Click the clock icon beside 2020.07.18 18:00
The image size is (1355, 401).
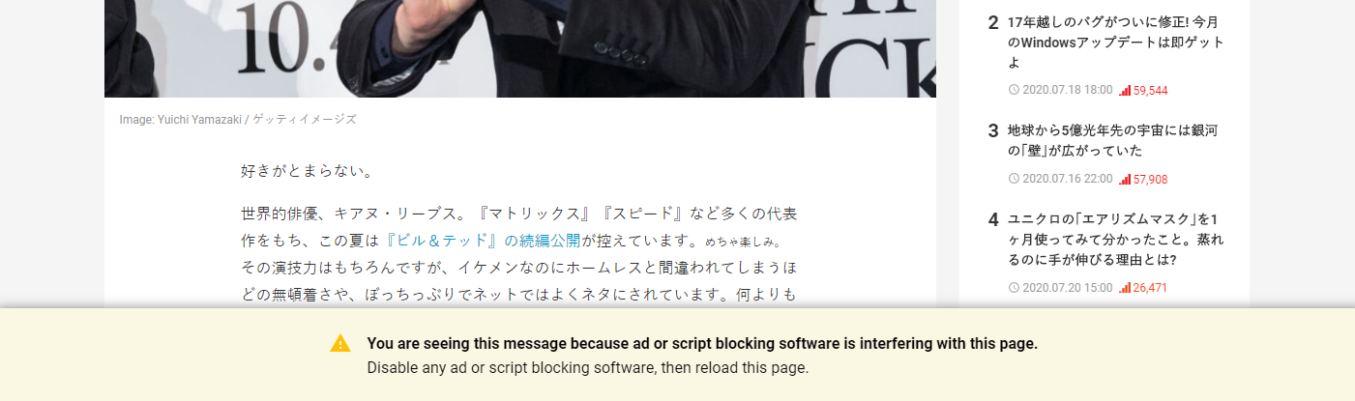click(x=1014, y=90)
